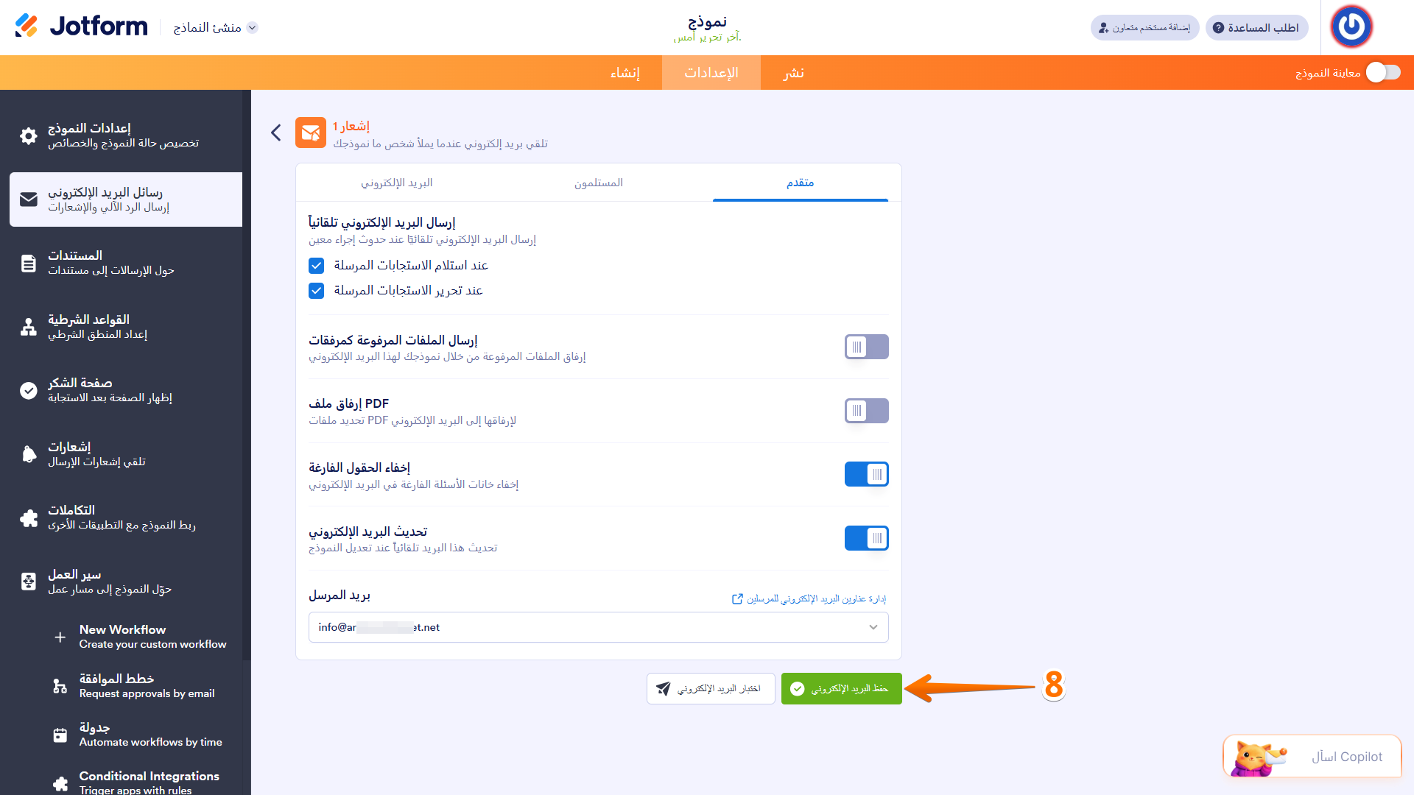
Task: Click the نموذج form title
Action: click(x=707, y=21)
